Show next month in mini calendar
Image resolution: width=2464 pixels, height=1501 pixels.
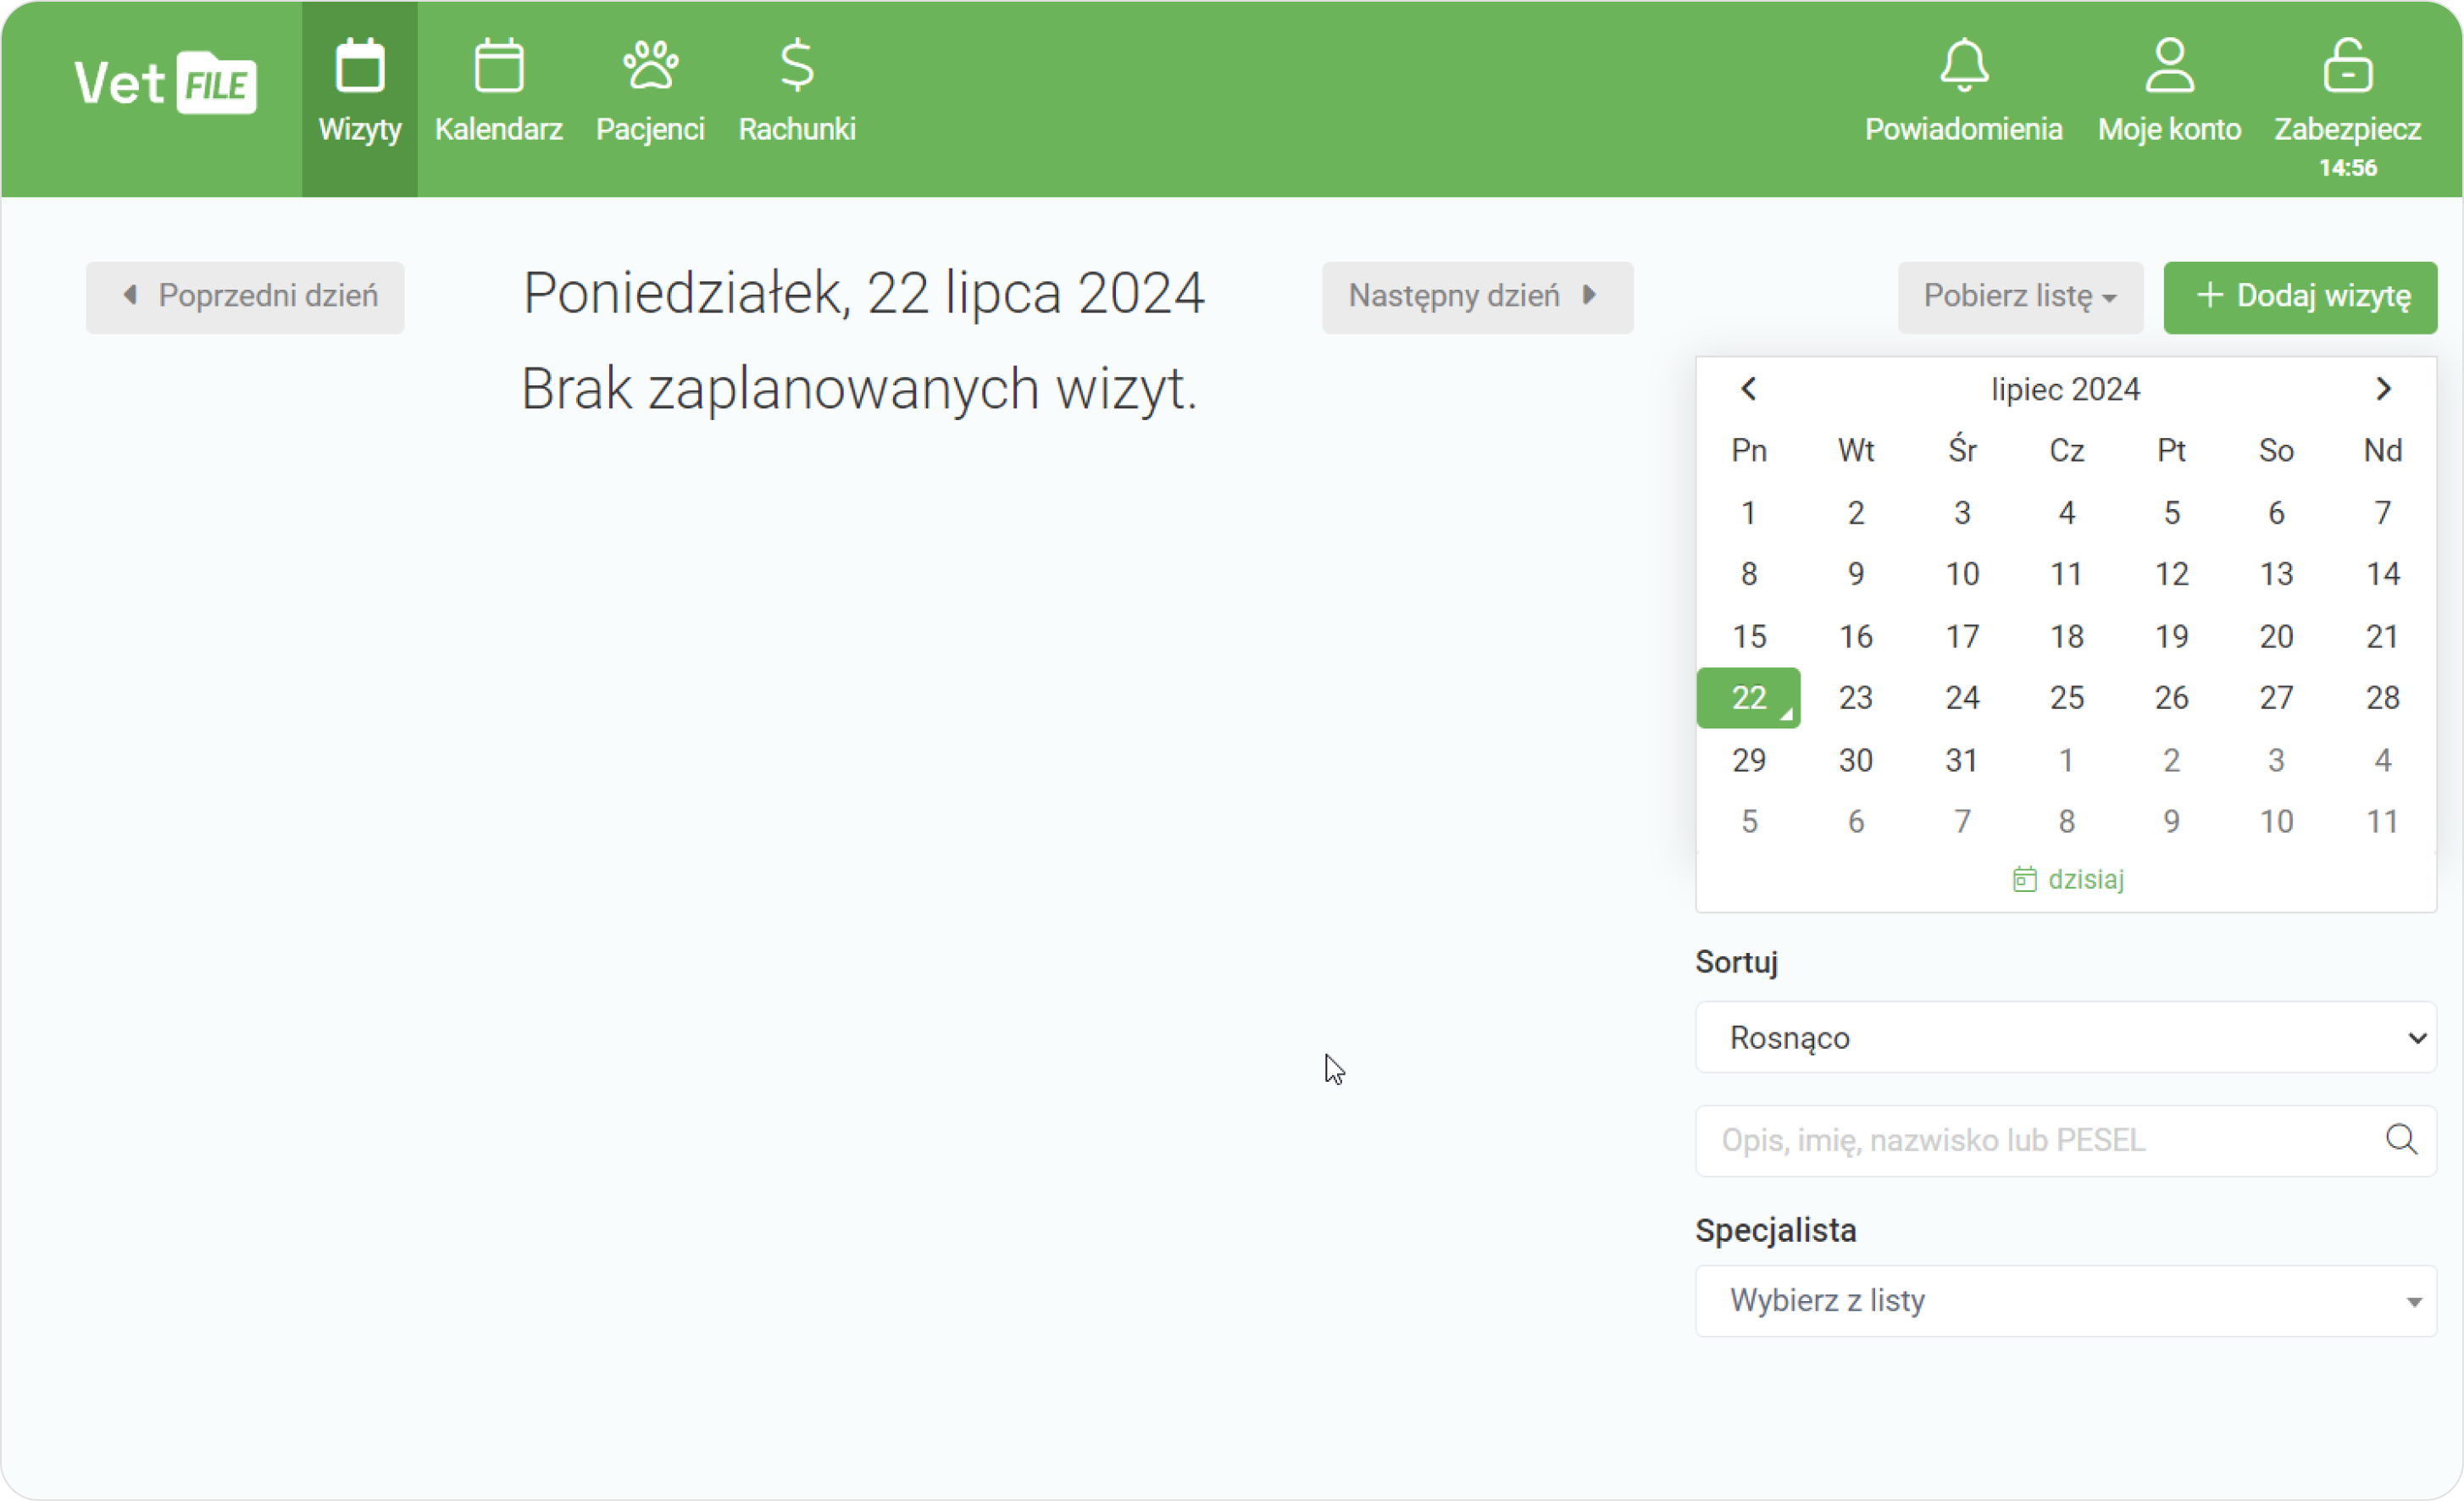[2383, 389]
